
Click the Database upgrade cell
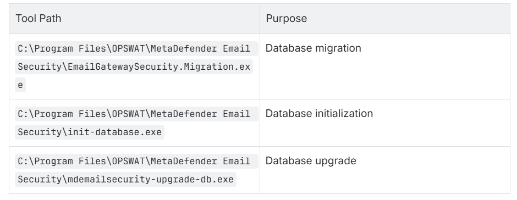coord(385,170)
